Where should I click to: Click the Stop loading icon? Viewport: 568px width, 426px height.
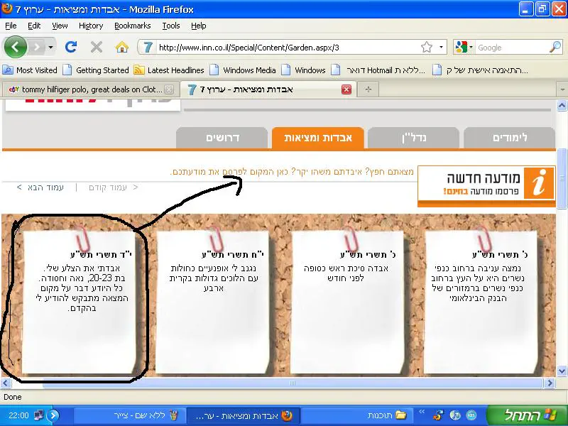click(97, 47)
